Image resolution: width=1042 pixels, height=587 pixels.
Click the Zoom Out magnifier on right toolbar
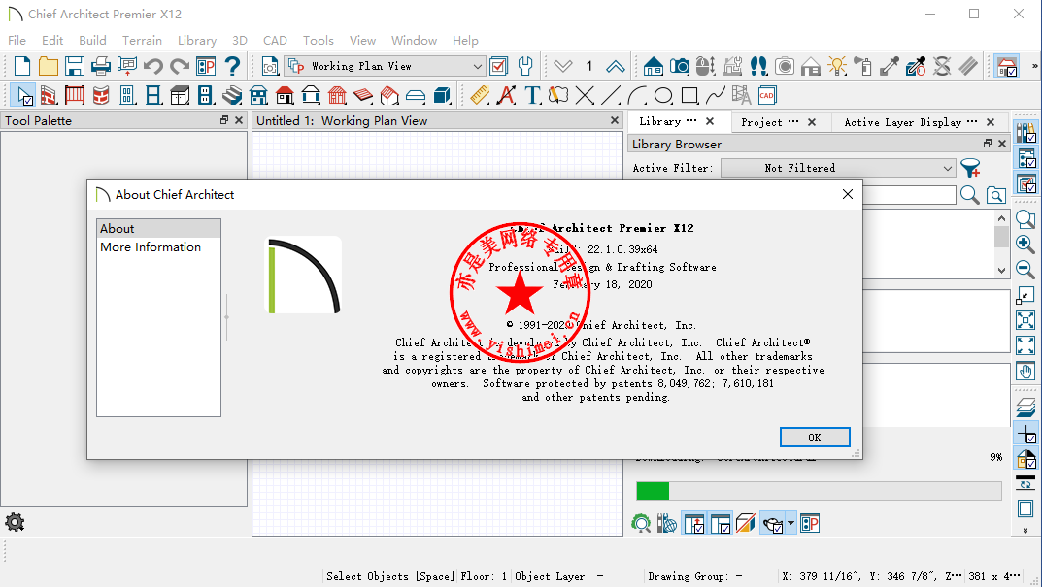tap(1025, 269)
